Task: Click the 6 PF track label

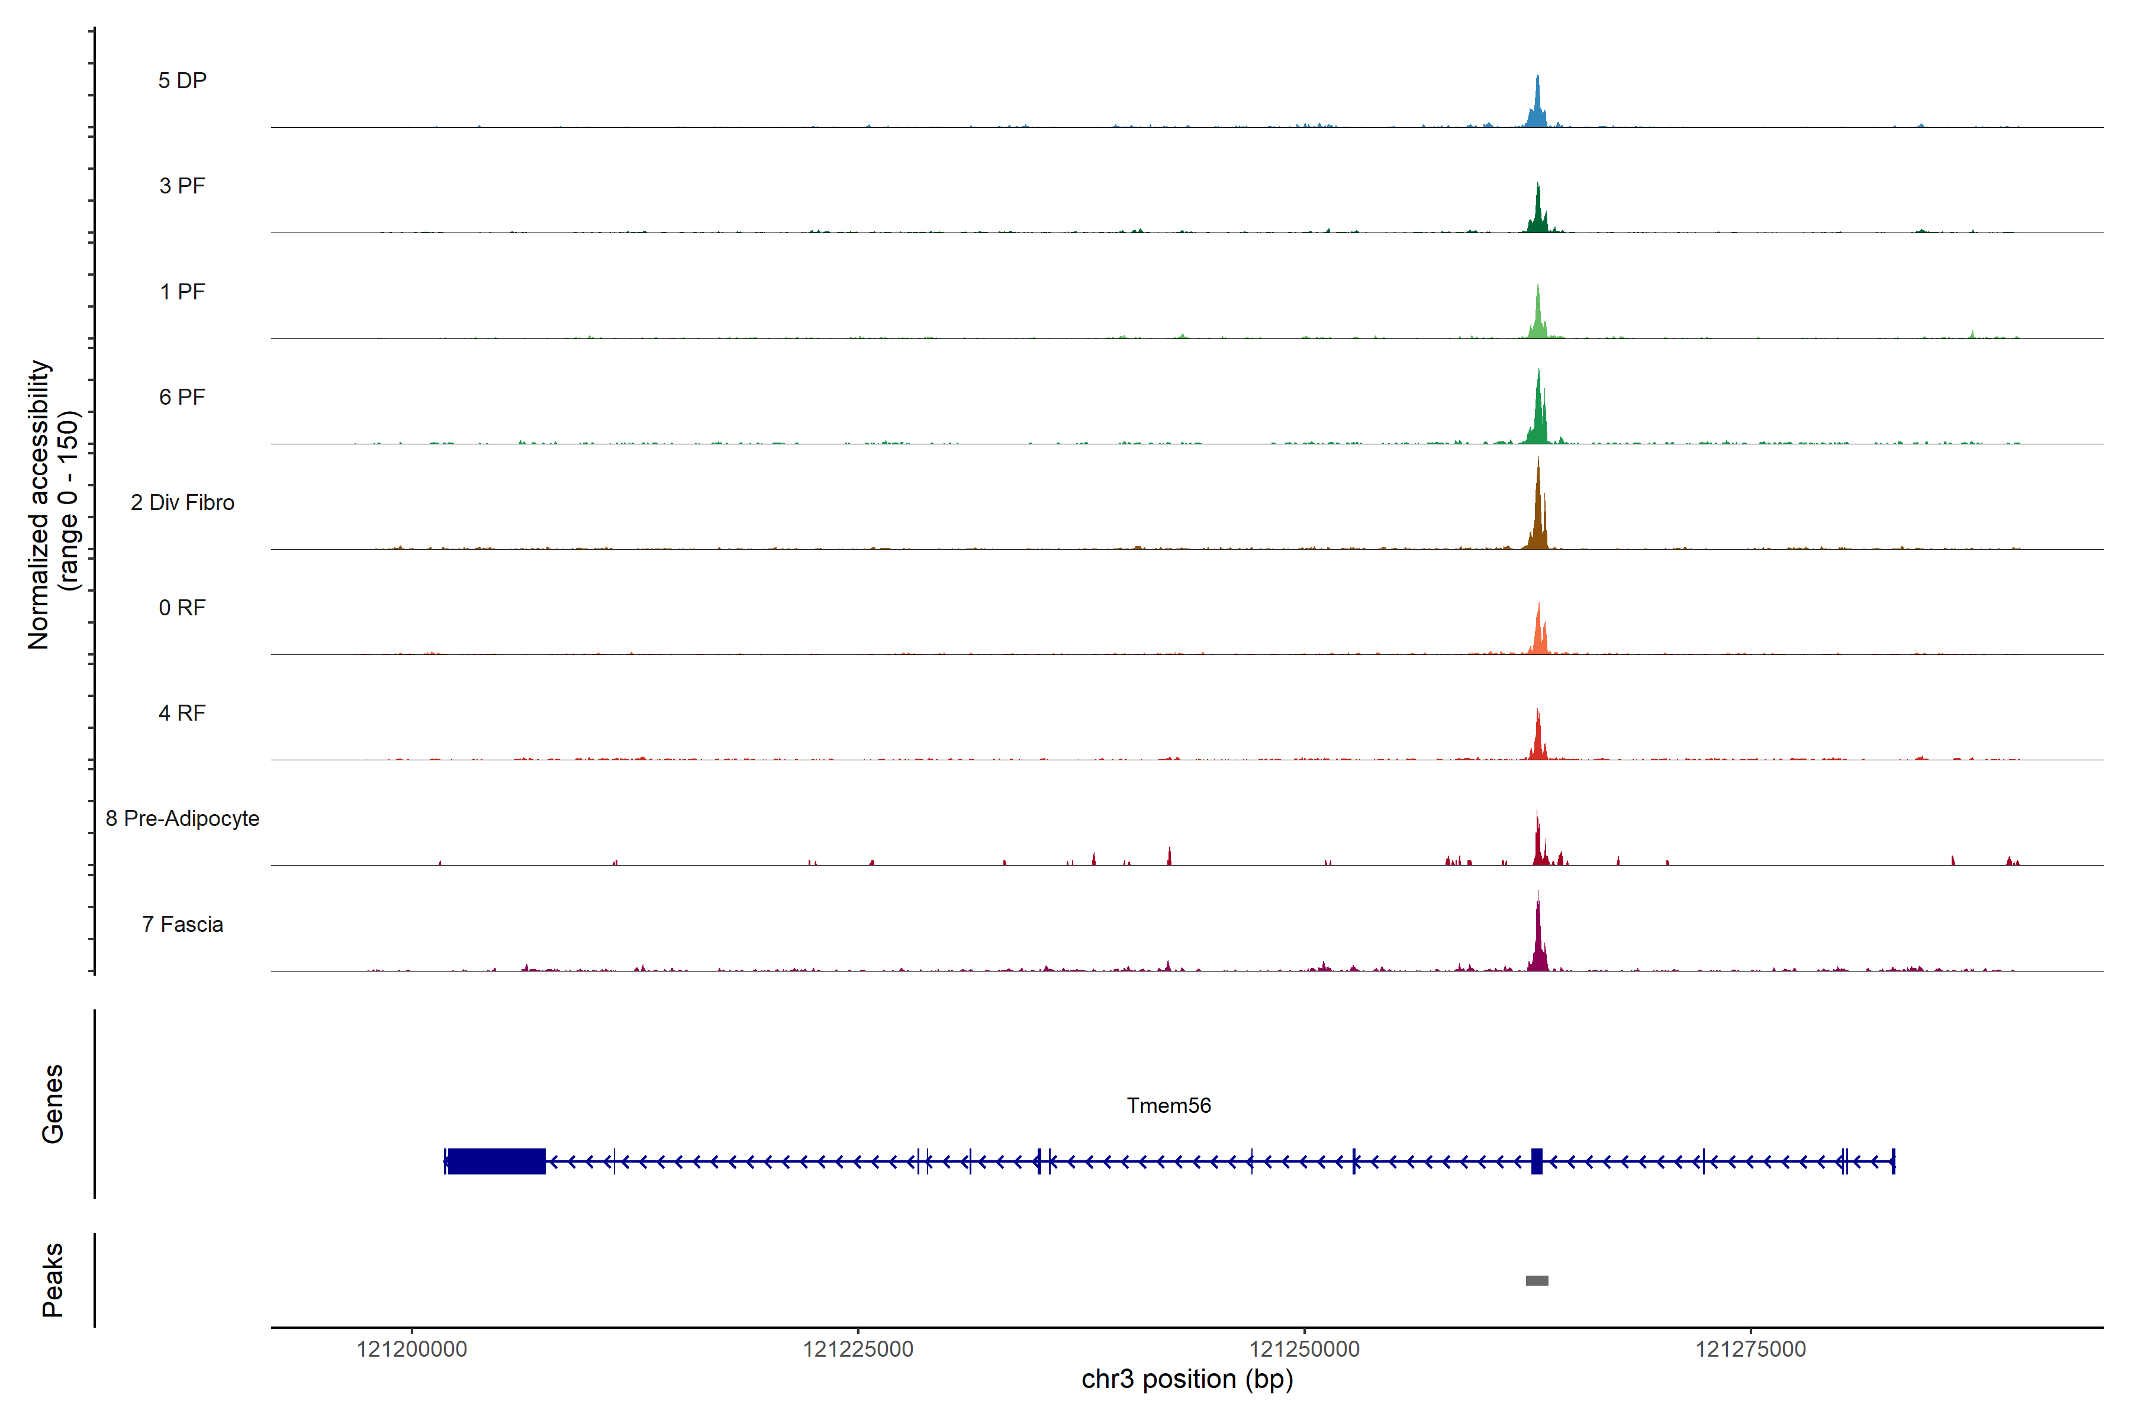Action: [x=182, y=396]
